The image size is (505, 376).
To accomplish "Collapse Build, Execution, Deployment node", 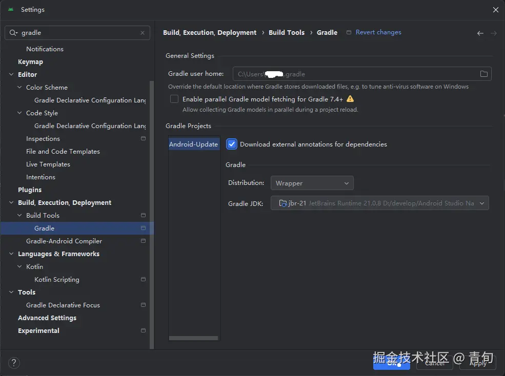I will (x=11, y=202).
